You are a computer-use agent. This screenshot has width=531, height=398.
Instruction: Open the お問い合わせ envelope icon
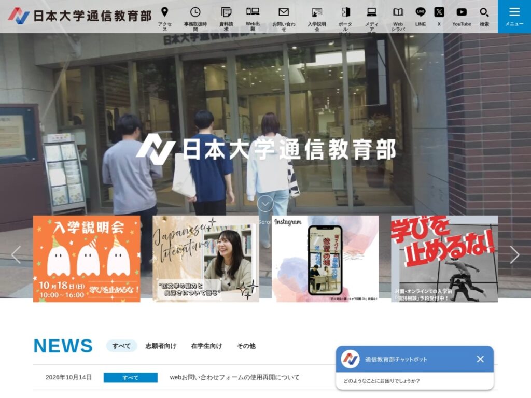click(284, 12)
